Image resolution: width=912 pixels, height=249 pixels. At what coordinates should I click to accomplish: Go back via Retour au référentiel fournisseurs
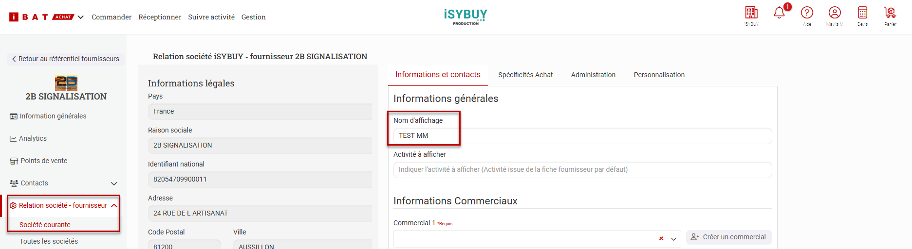pos(66,59)
